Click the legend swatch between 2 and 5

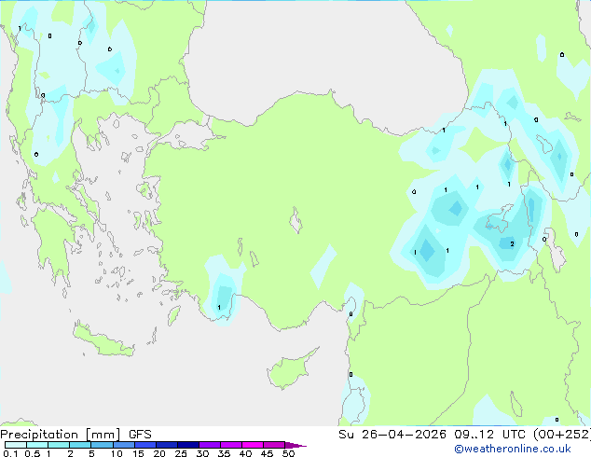80,445
